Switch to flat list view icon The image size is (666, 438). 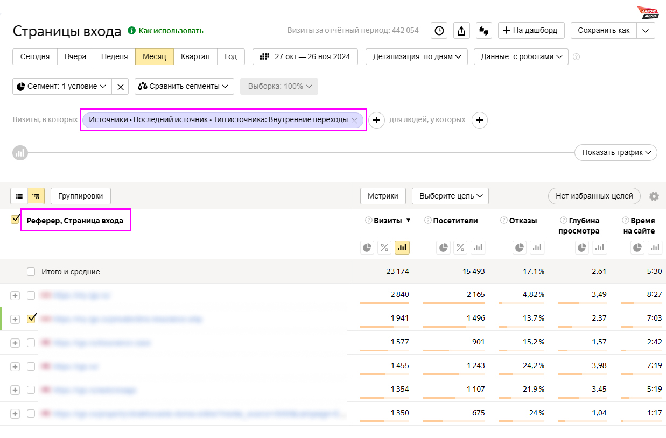click(19, 196)
